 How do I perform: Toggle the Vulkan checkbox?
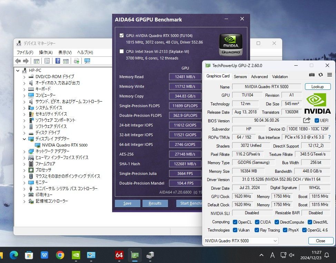pyautogui.click(x=235, y=230)
